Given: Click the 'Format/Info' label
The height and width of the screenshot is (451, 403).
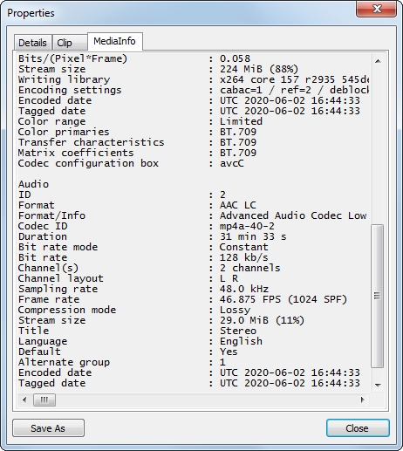Looking at the screenshot, I should pos(51,215).
